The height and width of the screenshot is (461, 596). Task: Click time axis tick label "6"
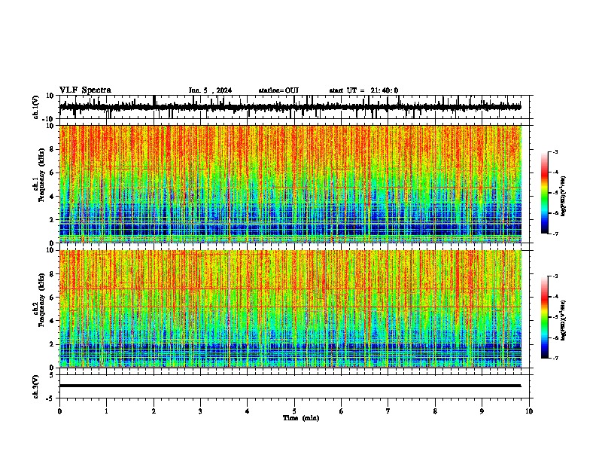[342, 411]
